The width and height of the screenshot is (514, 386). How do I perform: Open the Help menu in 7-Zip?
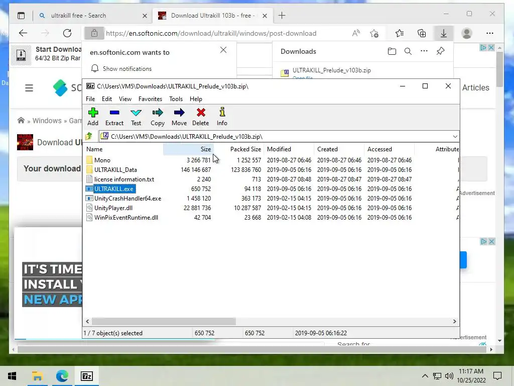[196, 99]
